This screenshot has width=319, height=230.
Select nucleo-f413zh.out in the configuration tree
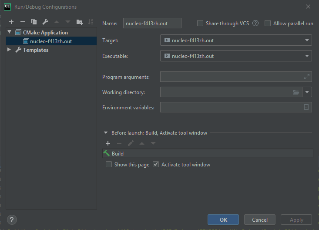pos(51,41)
